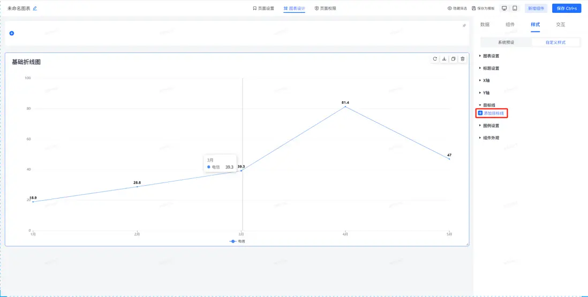588x297 pixels.
Task: Click the 3月 data point on the line
Action: 242,171
